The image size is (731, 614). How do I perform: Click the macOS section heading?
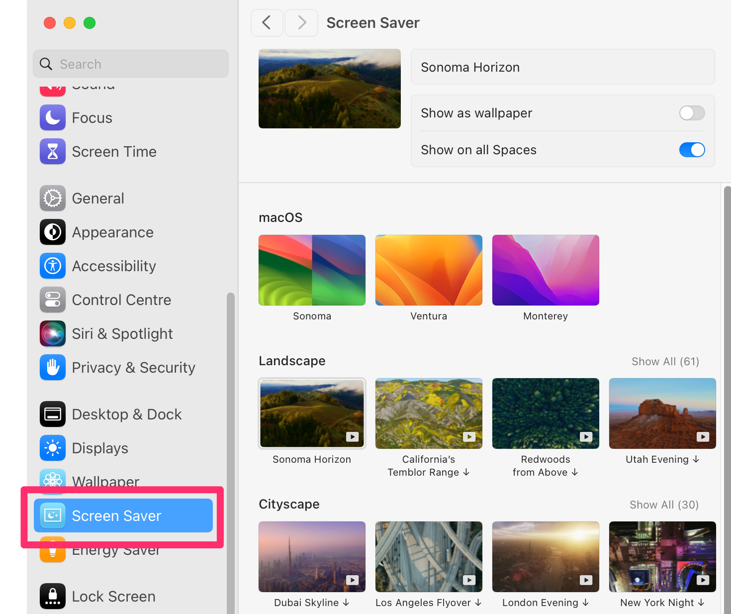point(280,217)
